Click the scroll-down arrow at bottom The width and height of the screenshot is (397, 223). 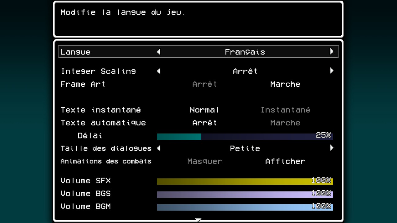(198, 220)
